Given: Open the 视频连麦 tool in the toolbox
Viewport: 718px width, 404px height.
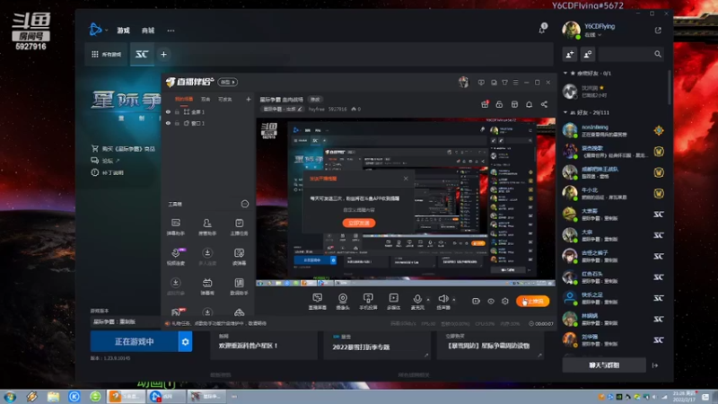Looking at the screenshot, I should click(x=176, y=257).
